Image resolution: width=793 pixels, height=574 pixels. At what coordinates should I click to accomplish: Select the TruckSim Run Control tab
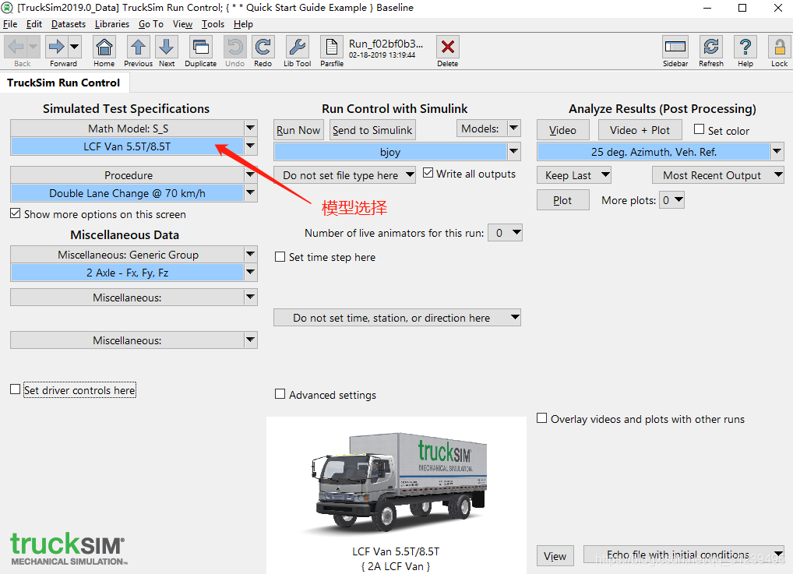pos(64,83)
